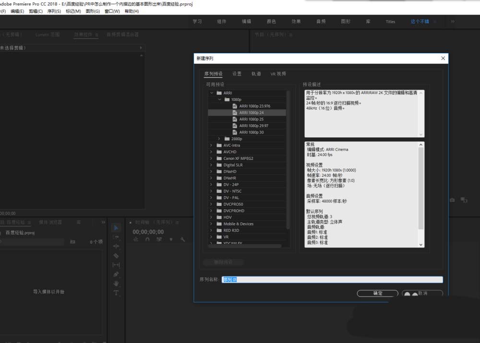The image size is (480, 343).
Task: Switch to the 轨道 tab
Action: pos(256,74)
